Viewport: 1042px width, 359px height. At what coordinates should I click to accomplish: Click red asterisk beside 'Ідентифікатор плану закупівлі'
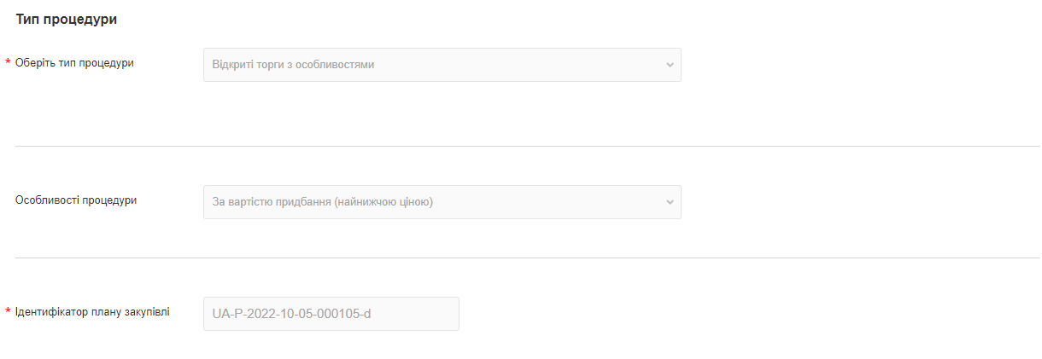point(8,312)
